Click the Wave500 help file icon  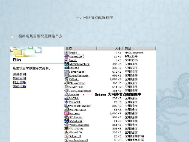point(67,56)
